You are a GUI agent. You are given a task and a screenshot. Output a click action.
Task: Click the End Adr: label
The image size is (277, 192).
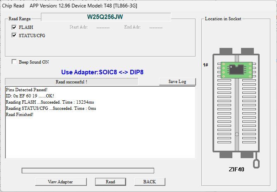[132, 27]
